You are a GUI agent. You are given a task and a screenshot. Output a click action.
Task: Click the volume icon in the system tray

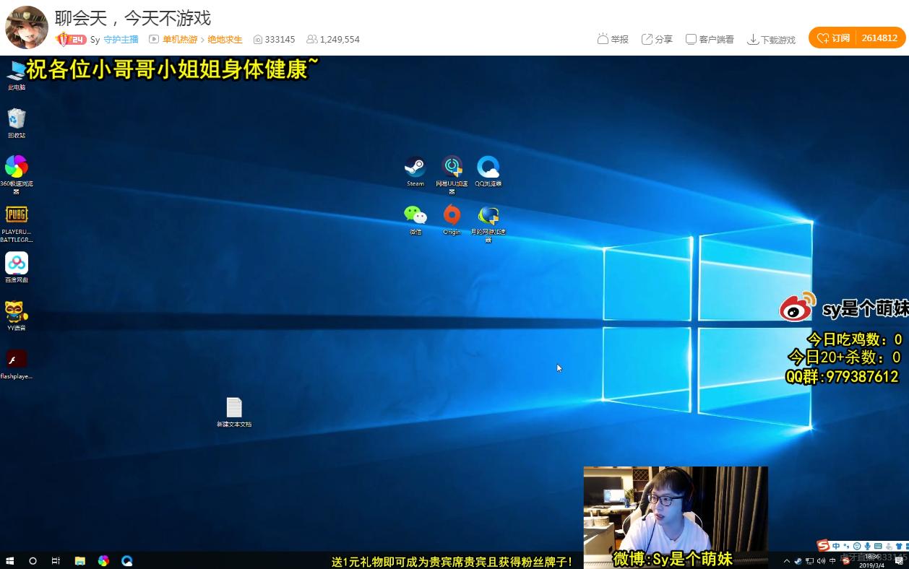pyautogui.click(x=821, y=561)
